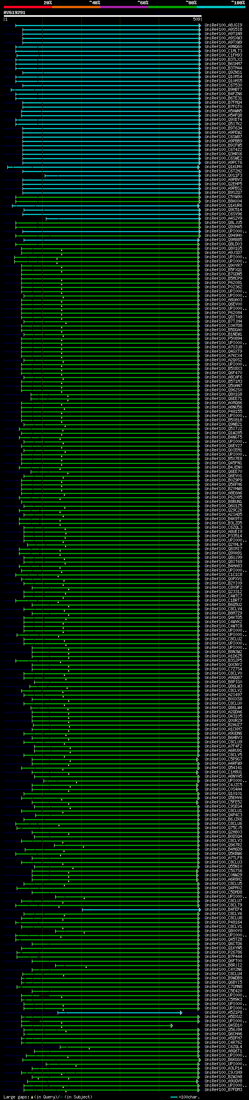
Task: Select hit label UniRef100_A9S518
Action: point(223,30)
